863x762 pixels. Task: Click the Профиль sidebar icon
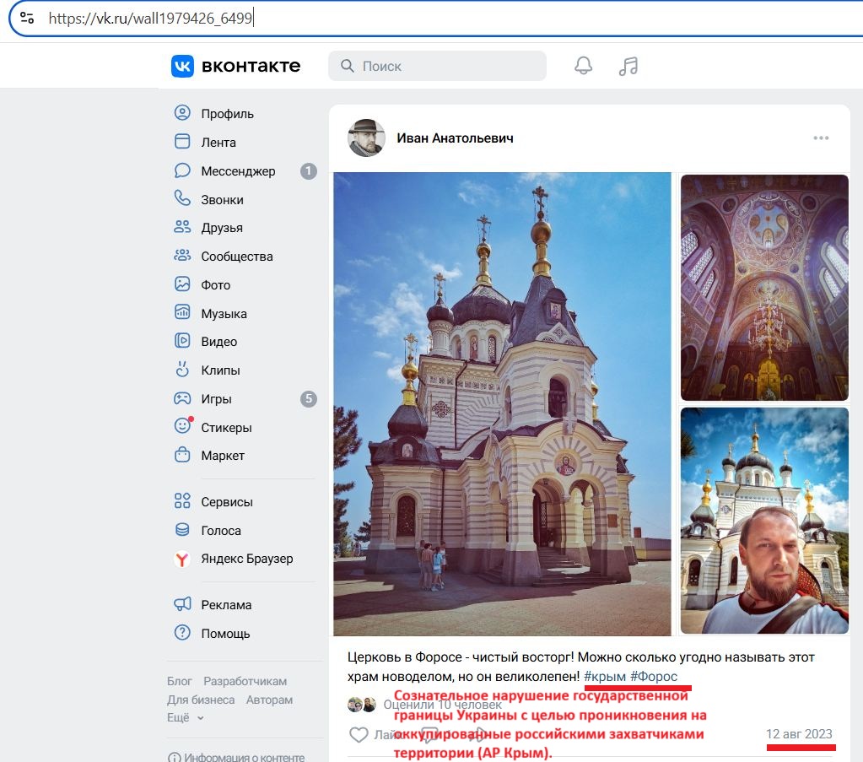coord(182,113)
